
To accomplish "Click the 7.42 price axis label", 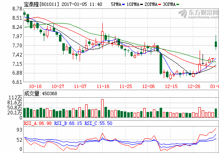I will pyautogui.click(x=17, y=55).
